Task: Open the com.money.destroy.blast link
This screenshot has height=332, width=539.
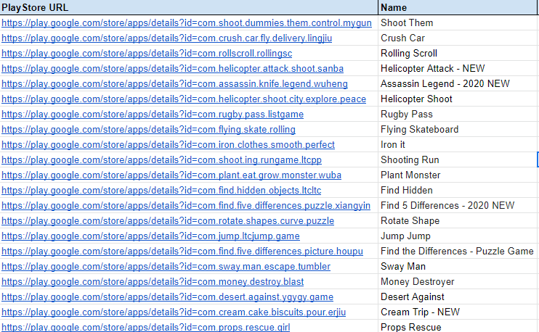Action: coord(153,281)
